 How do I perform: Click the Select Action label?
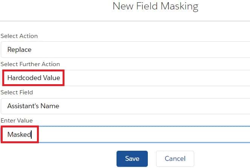click(x=19, y=36)
